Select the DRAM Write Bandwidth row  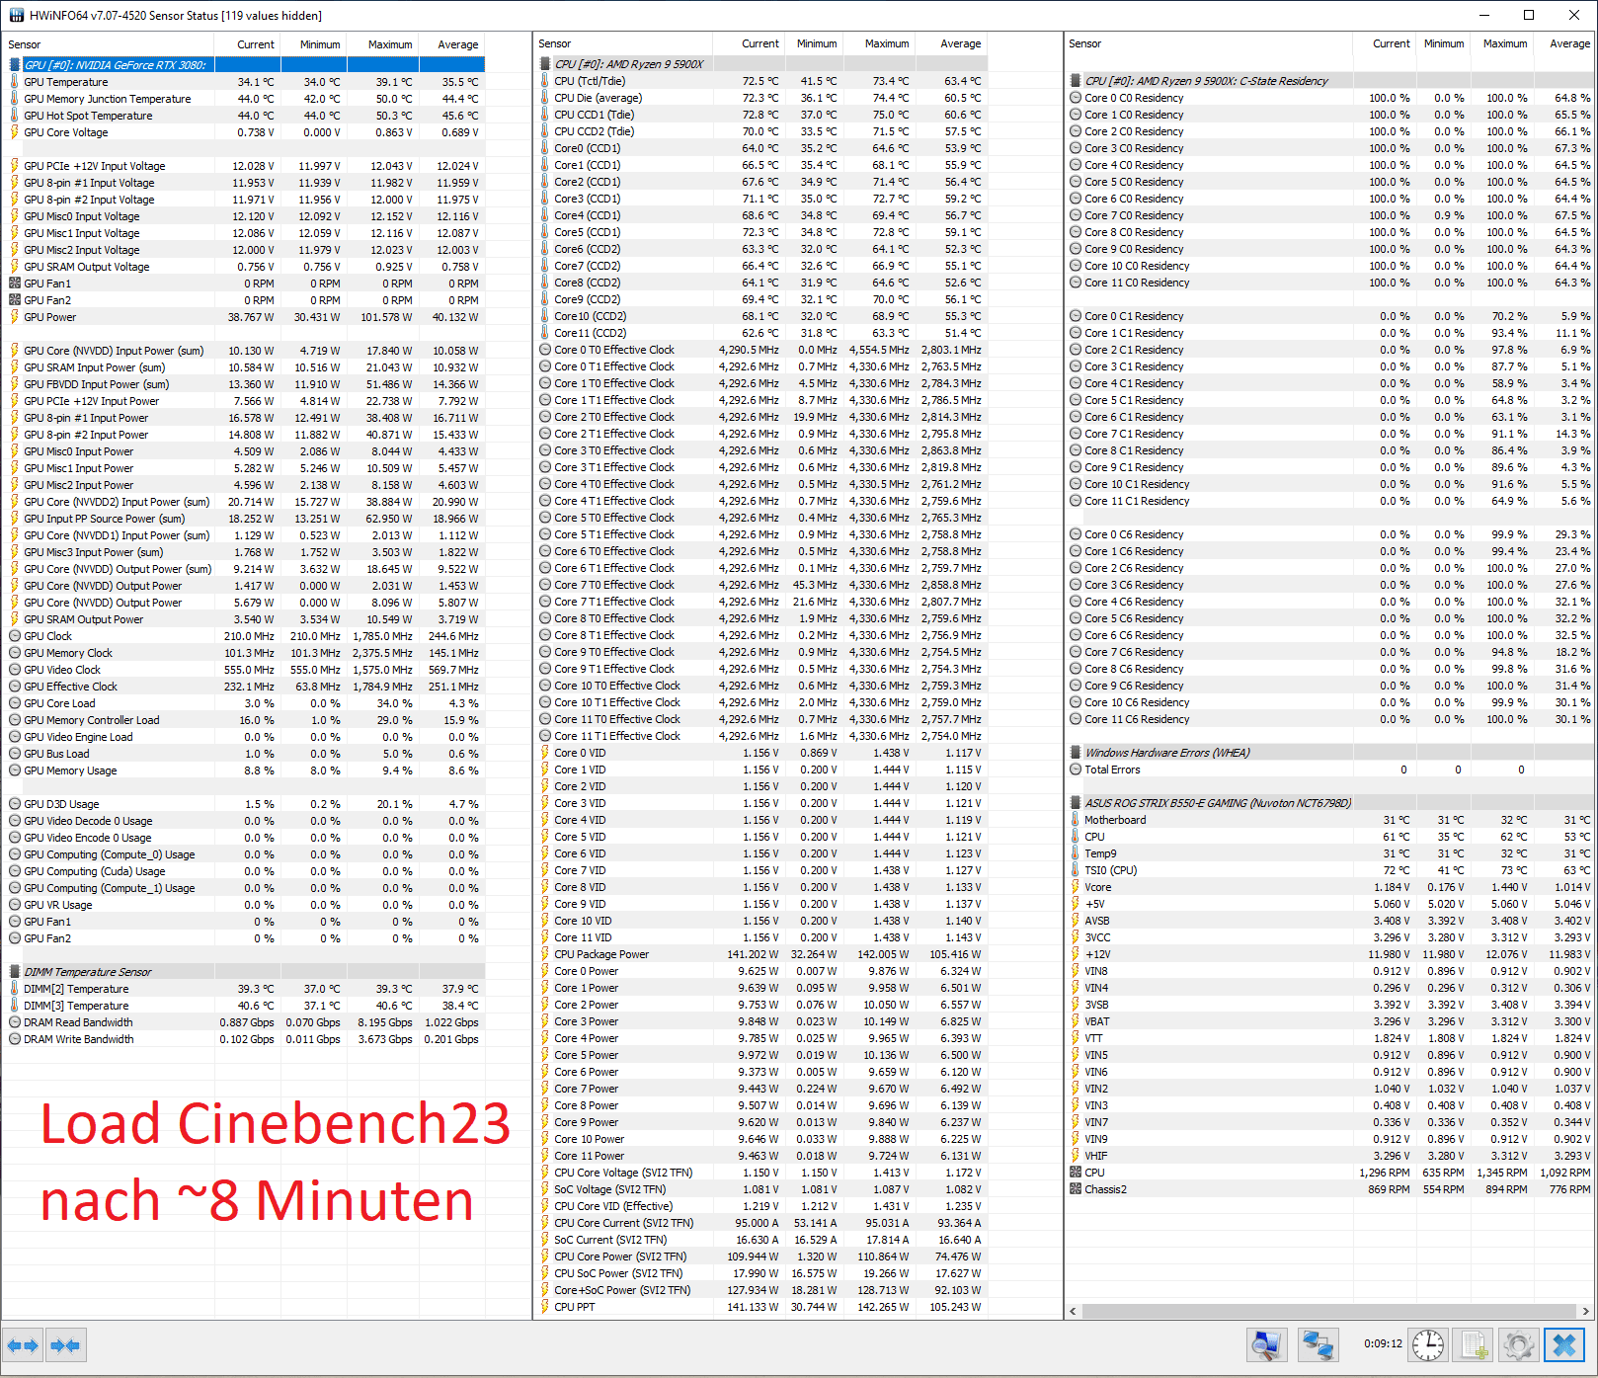pos(245,1039)
